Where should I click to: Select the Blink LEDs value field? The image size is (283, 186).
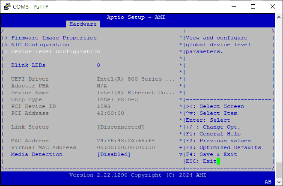[x=98, y=65]
